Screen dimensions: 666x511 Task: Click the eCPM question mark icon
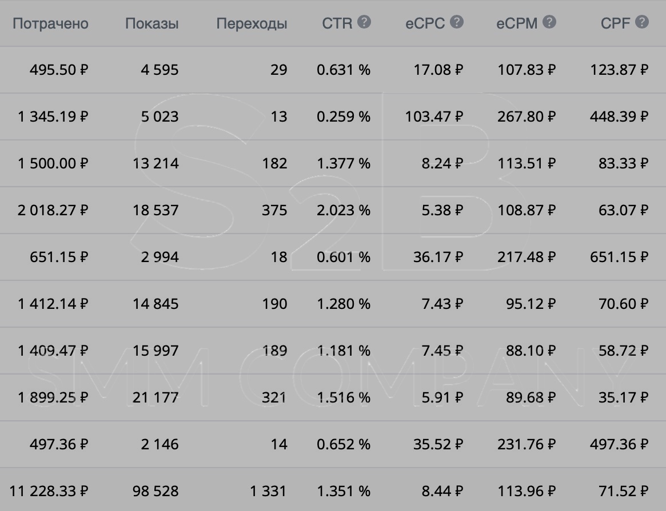(549, 22)
